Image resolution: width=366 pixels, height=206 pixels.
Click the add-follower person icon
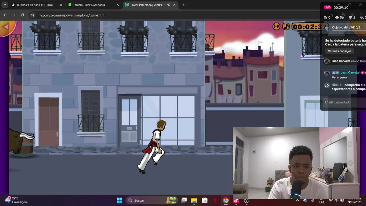click(x=362, y=17)
